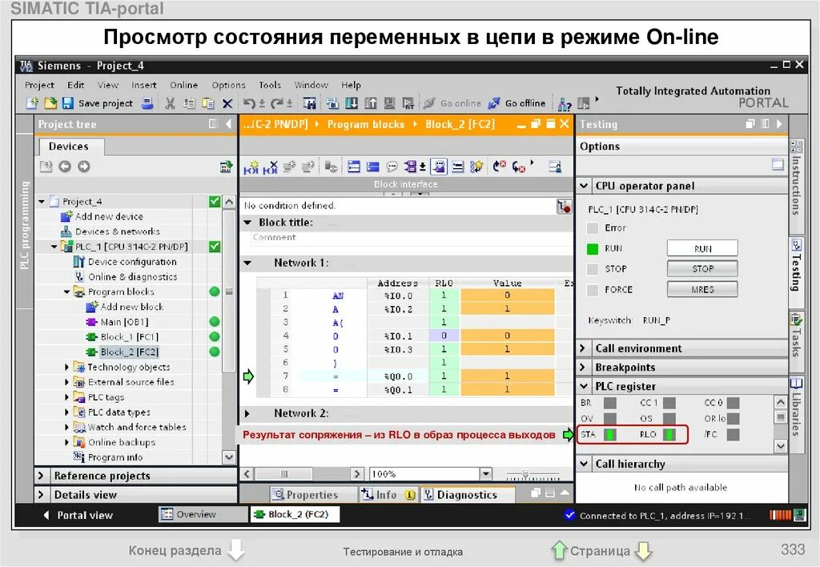820x567 pixels.
Task: Click the Upload from device icon
Action: [370, 103]
